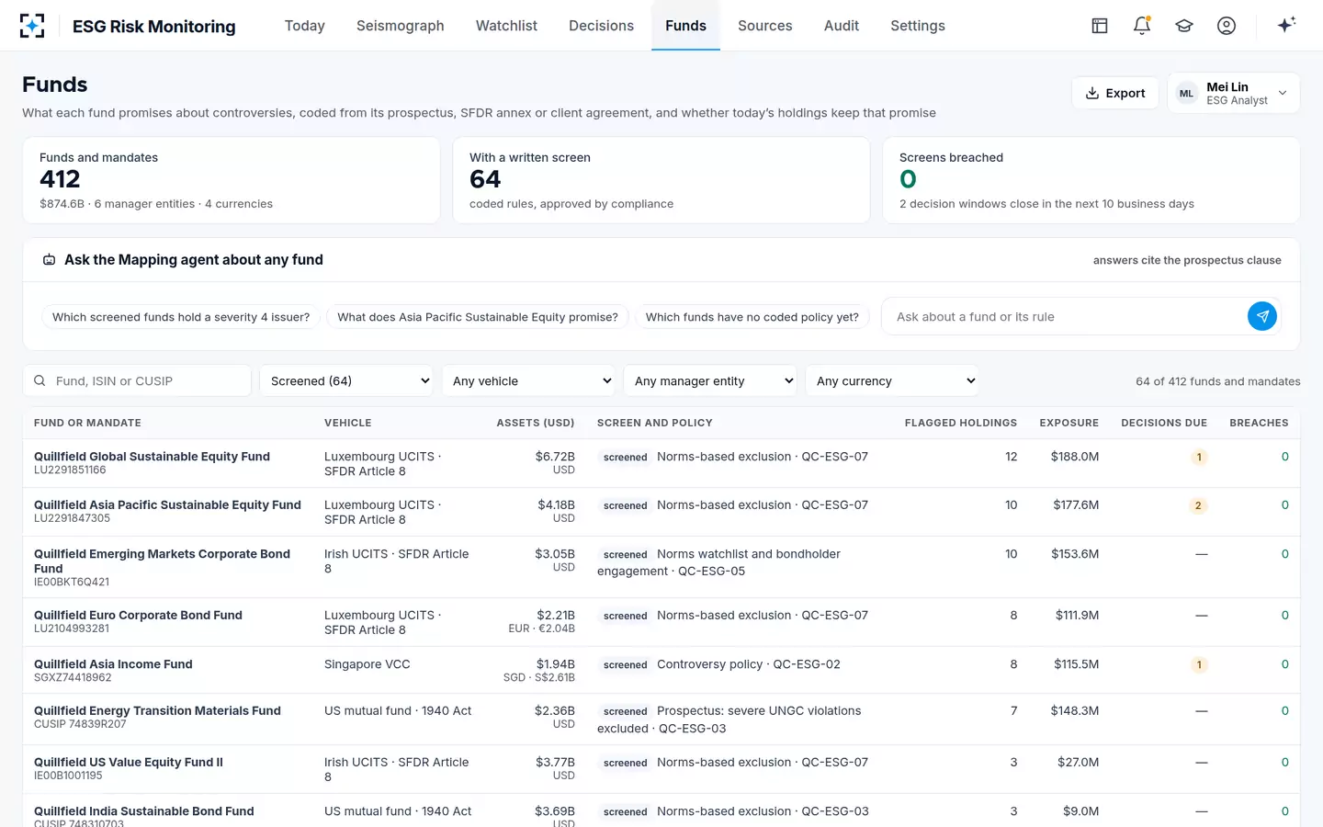Open the Any manager entity dropdown

point(710,380)
